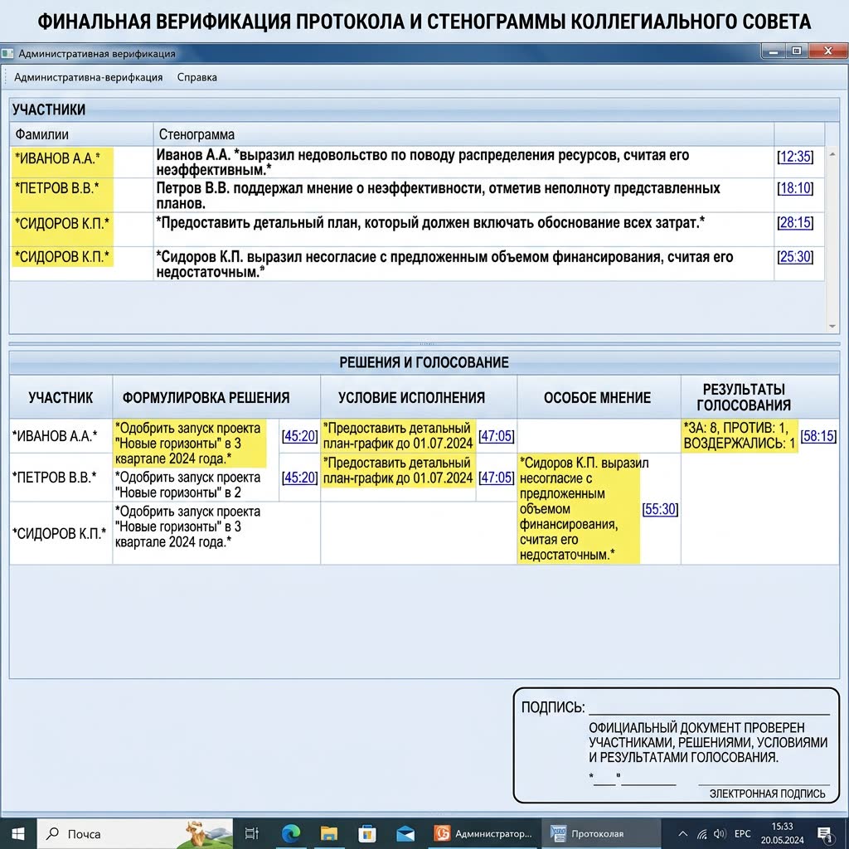This screenshot has width=849, height=849.
Task: Open the [45:20] link in the Иванов row
Action: (x=299, y=436)
